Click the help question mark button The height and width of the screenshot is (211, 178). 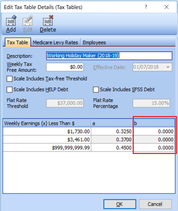pos(146,7)
